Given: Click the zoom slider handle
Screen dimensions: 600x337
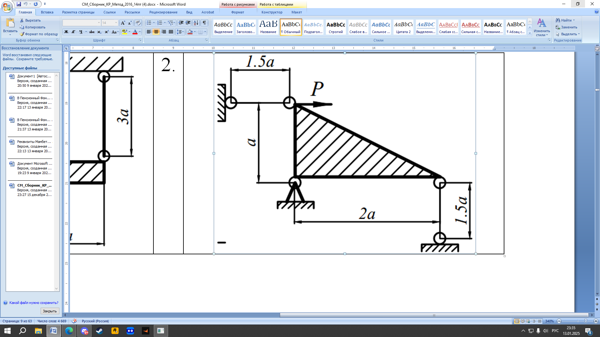Looking at the screenshot, I should (x=586, y=321).
